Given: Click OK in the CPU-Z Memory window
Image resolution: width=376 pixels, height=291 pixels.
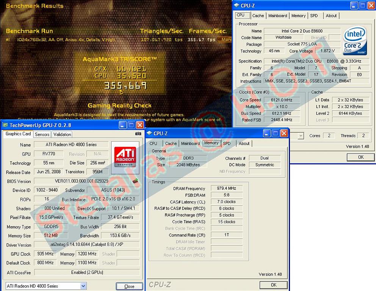Looking at the screenshot, I should (274, 285).
